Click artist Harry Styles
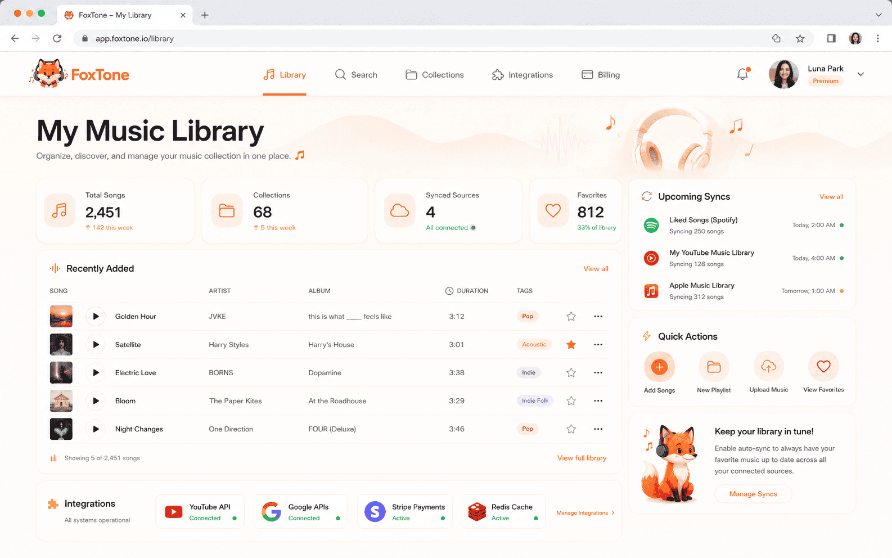The width and height of the screenshot is (892, 558). [228, 345]
